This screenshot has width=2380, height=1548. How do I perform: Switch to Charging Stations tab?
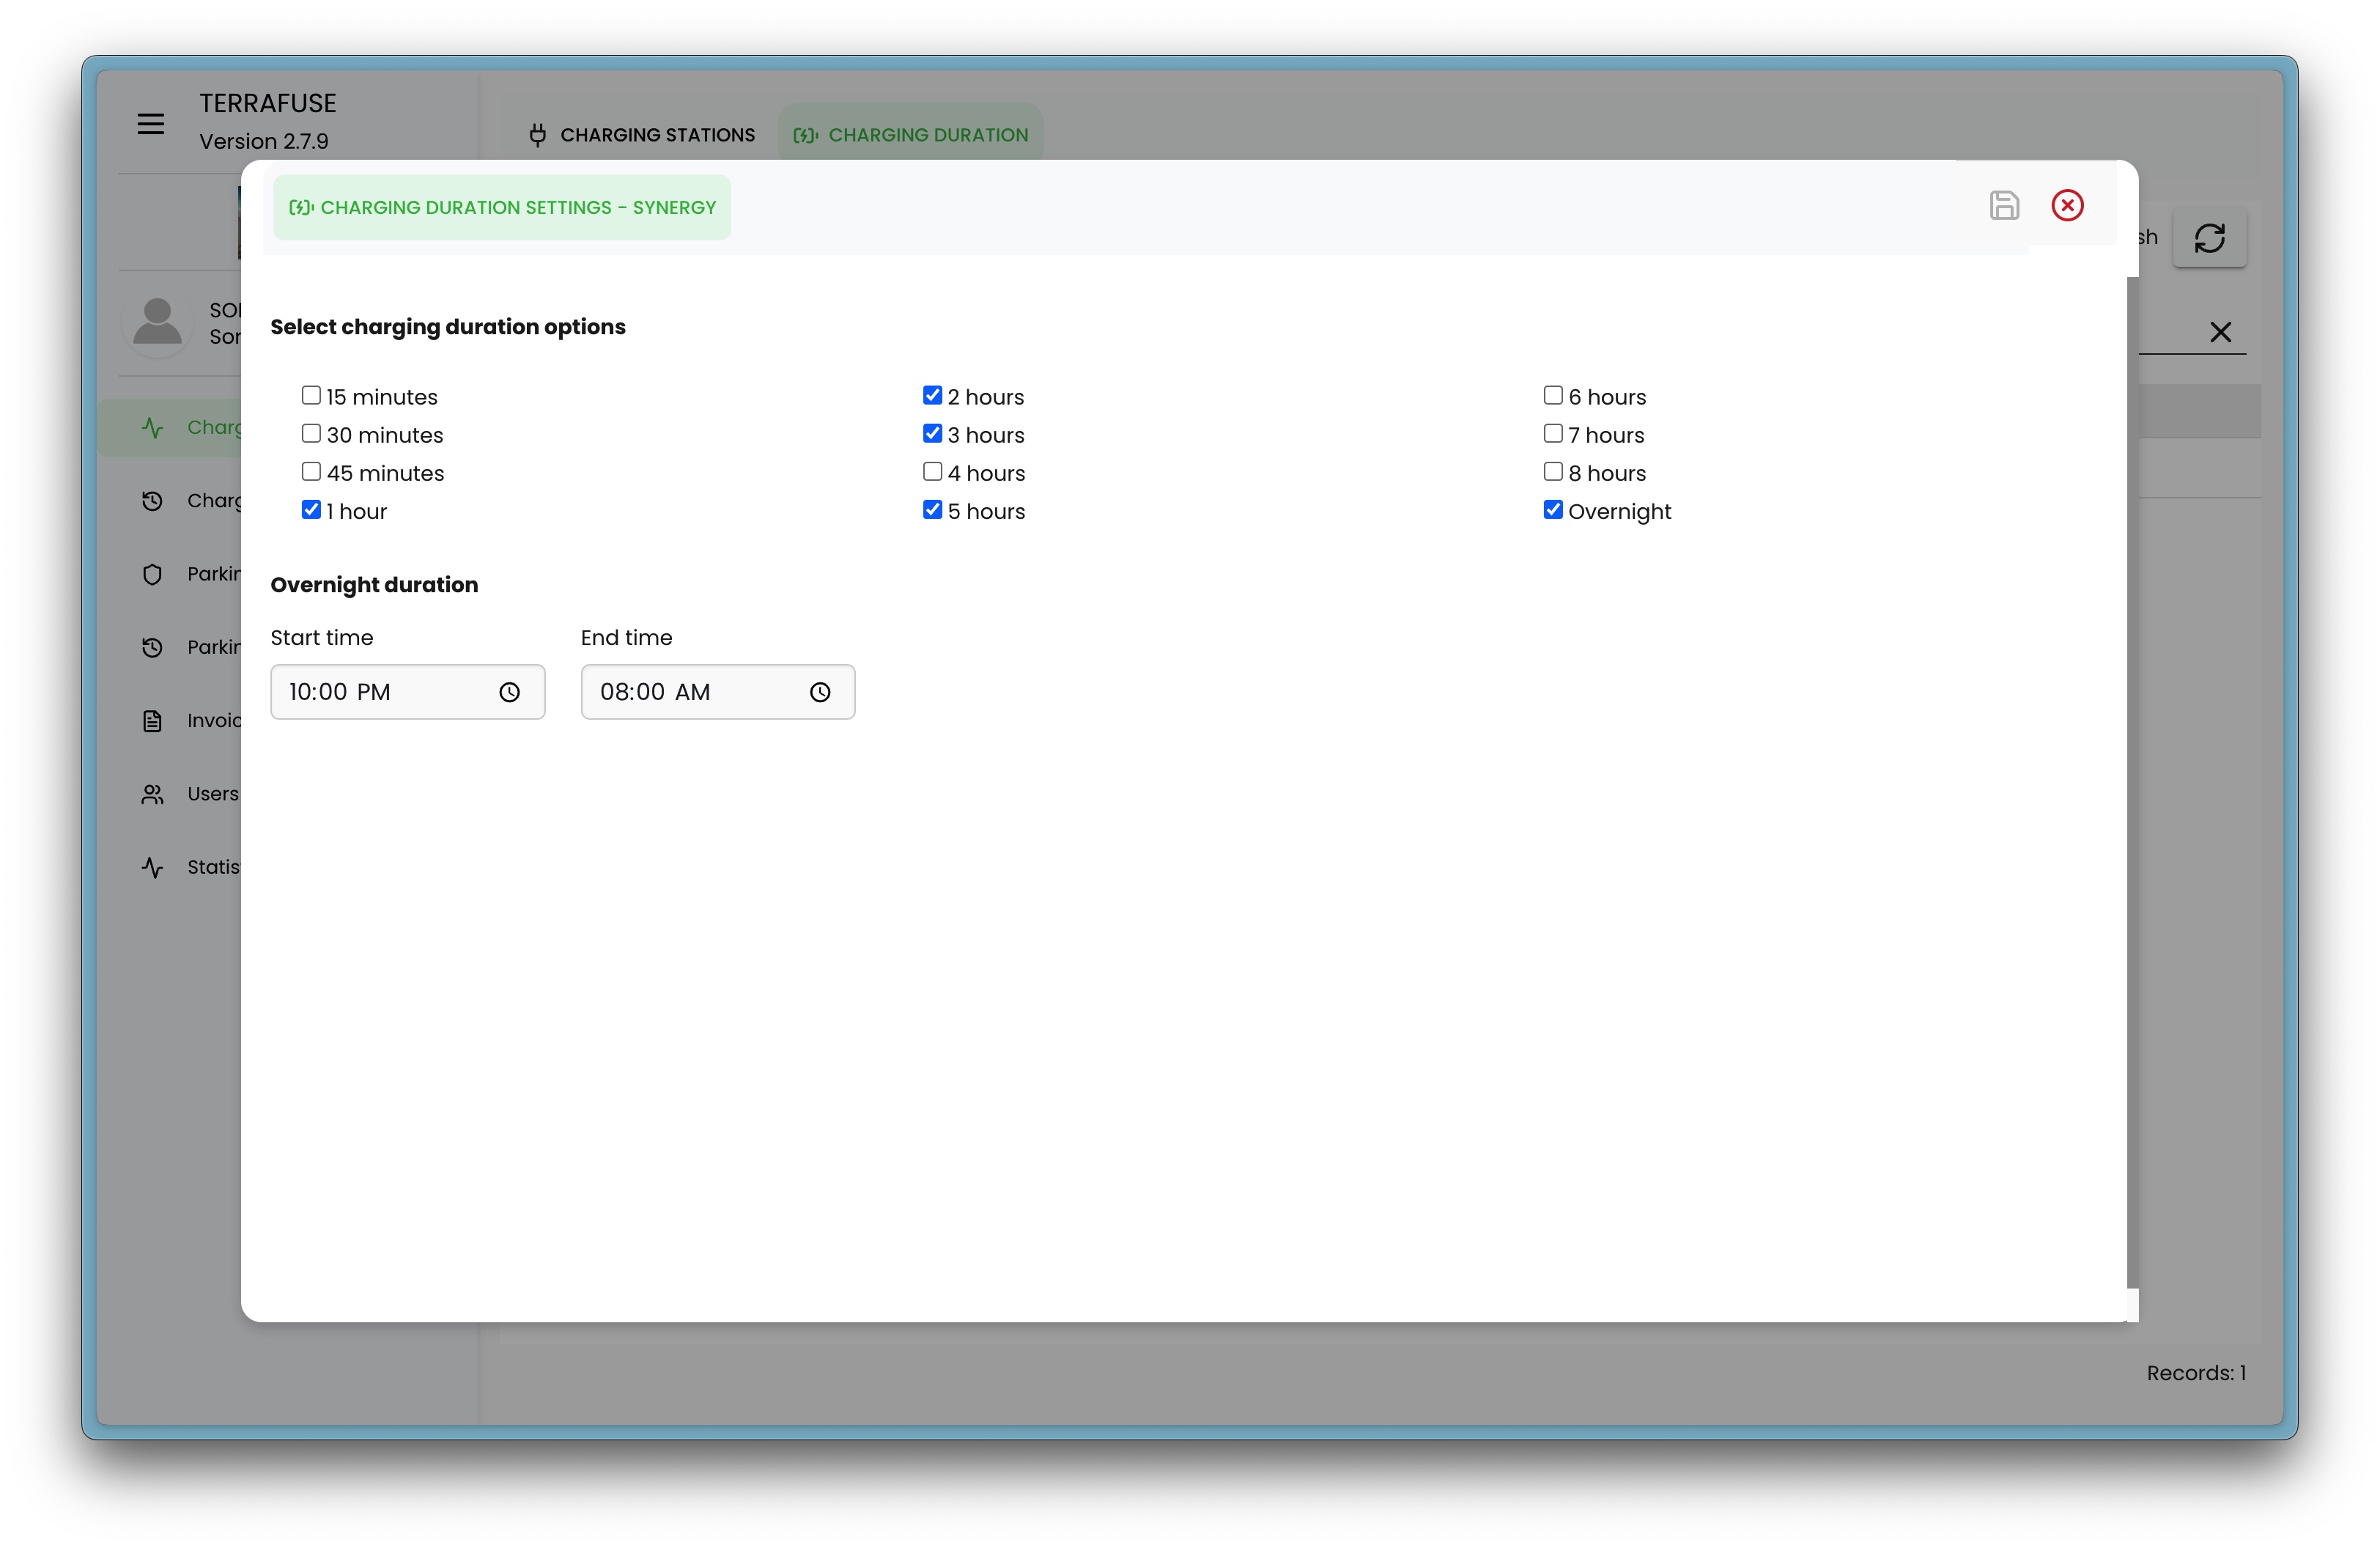(642, 135)
